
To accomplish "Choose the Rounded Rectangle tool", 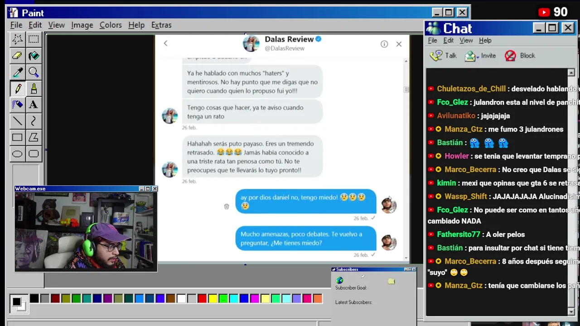I will click(x=34, y=154).
